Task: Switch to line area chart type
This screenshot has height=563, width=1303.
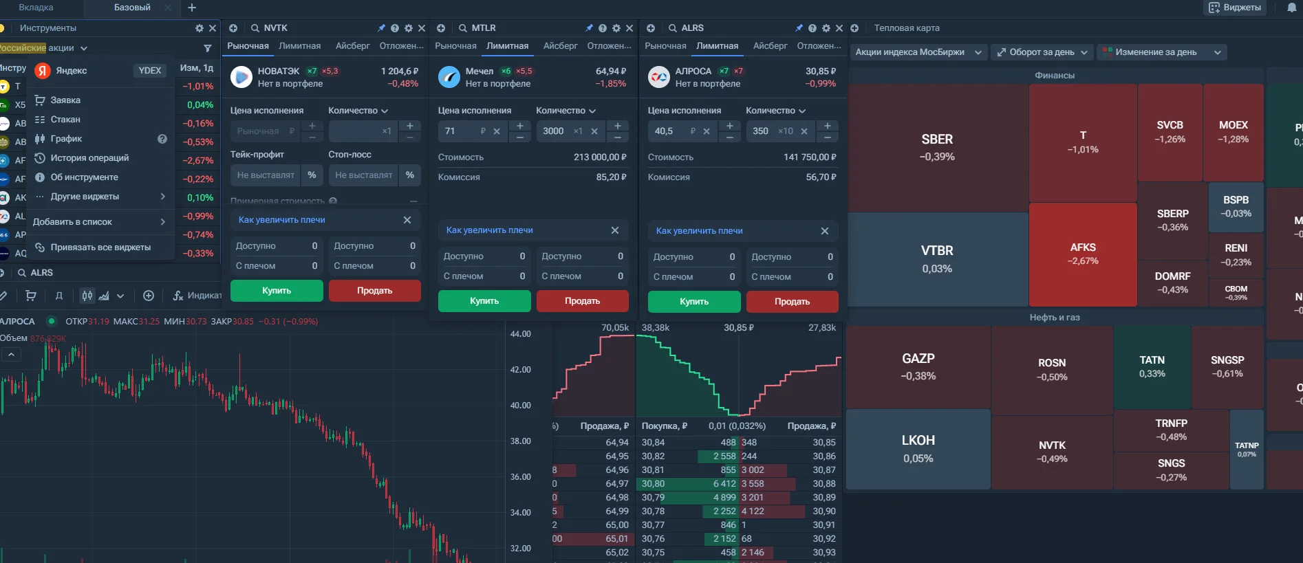Action: tap(104, 296)
